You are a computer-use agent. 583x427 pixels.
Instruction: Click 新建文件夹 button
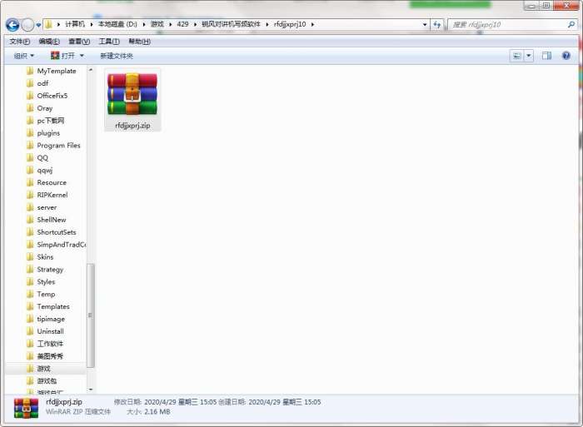(x=117, y=56)
